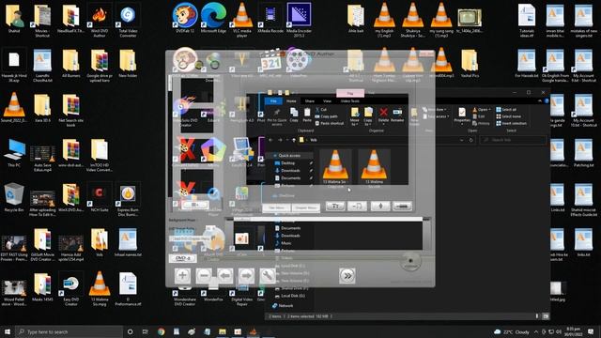This screenshot has height=338, width=601.
Task: Open the Open dropdown with VLC cone icon
Action: [482, 110]
